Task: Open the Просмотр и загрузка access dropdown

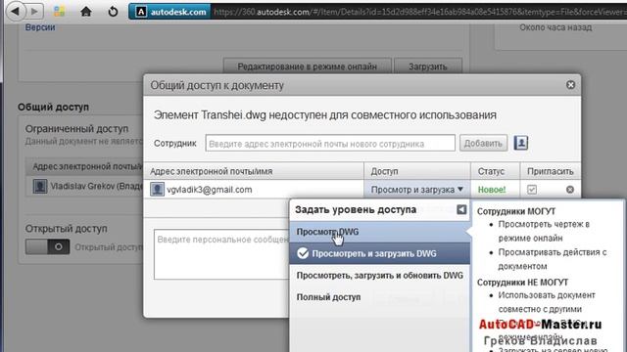Action: tap(417, 190)
